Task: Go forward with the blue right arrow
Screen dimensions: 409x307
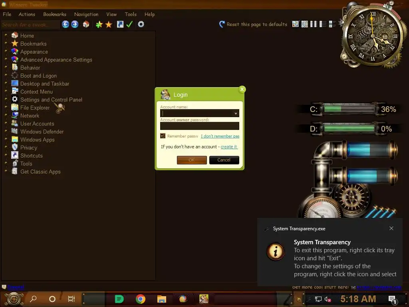Action: click(75, 24)
